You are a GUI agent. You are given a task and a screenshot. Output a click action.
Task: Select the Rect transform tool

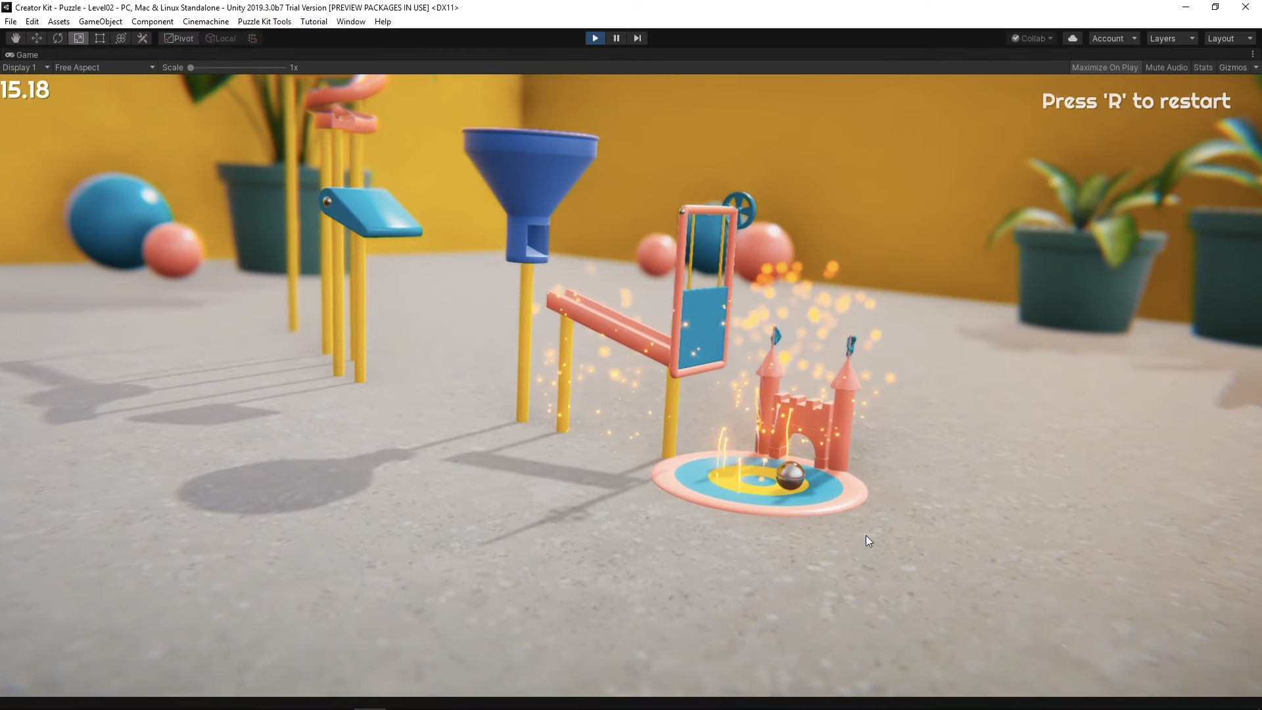coord(100,38)
